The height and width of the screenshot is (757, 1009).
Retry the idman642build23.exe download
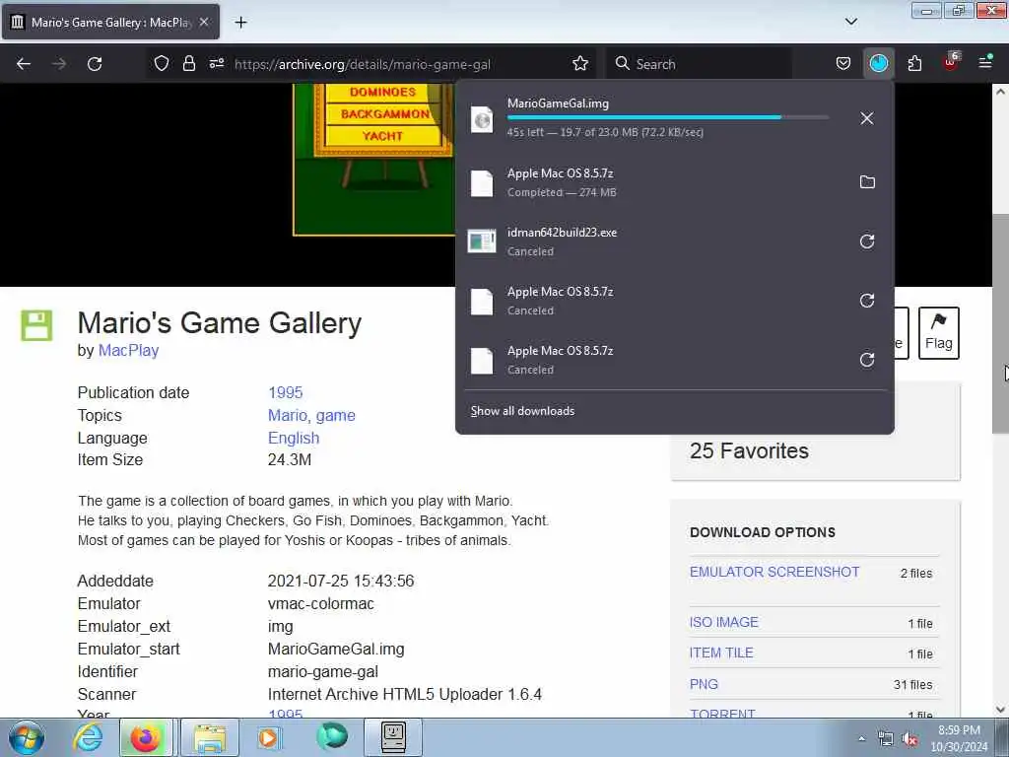[x=867, y=241]
